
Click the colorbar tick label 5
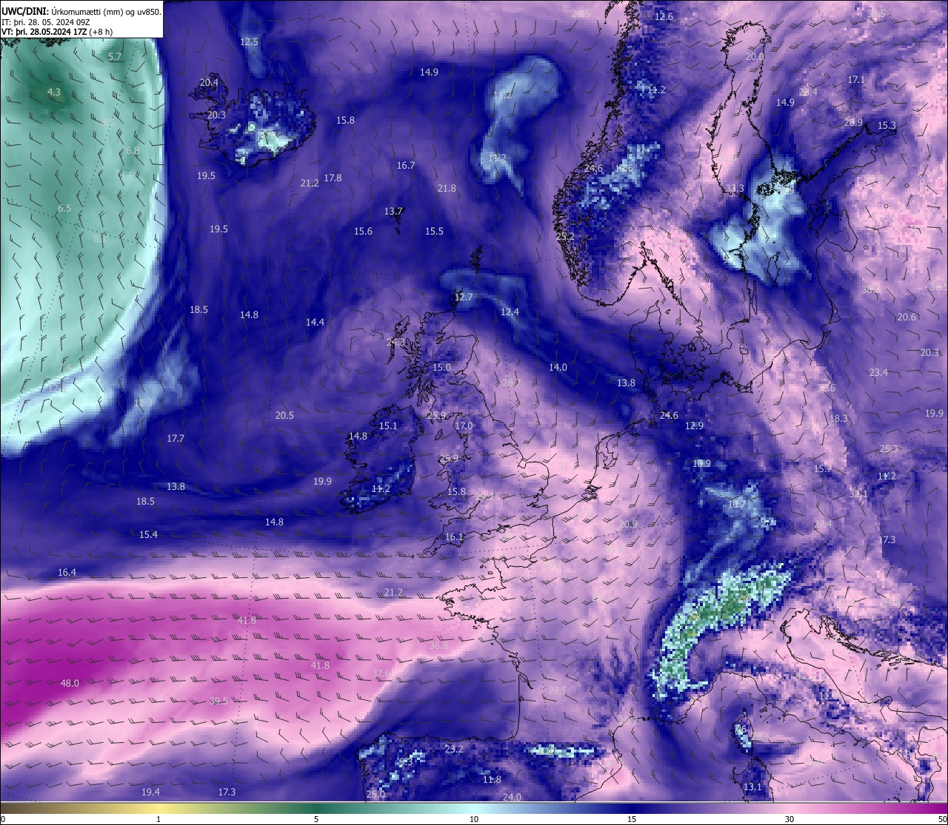(316, 819)
